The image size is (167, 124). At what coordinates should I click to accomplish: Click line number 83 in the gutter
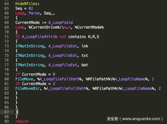pyautogui.click(x=6, y=93)
